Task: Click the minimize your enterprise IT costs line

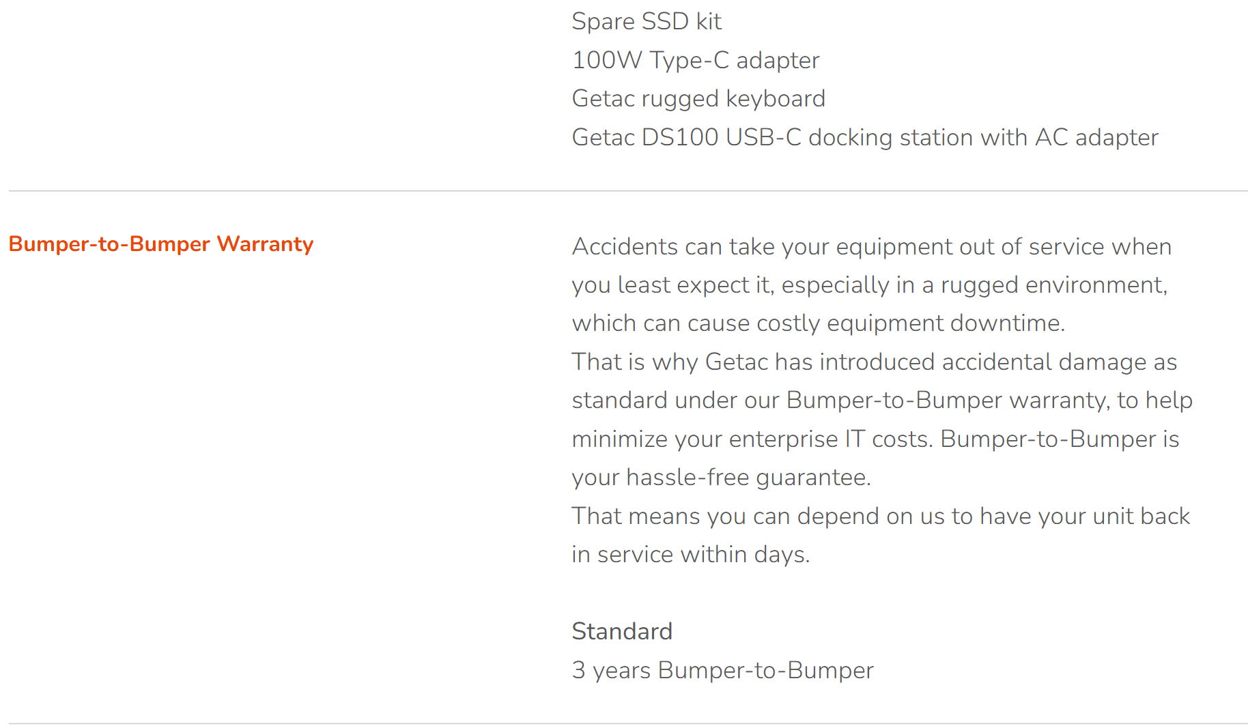Action: point(876,439)
